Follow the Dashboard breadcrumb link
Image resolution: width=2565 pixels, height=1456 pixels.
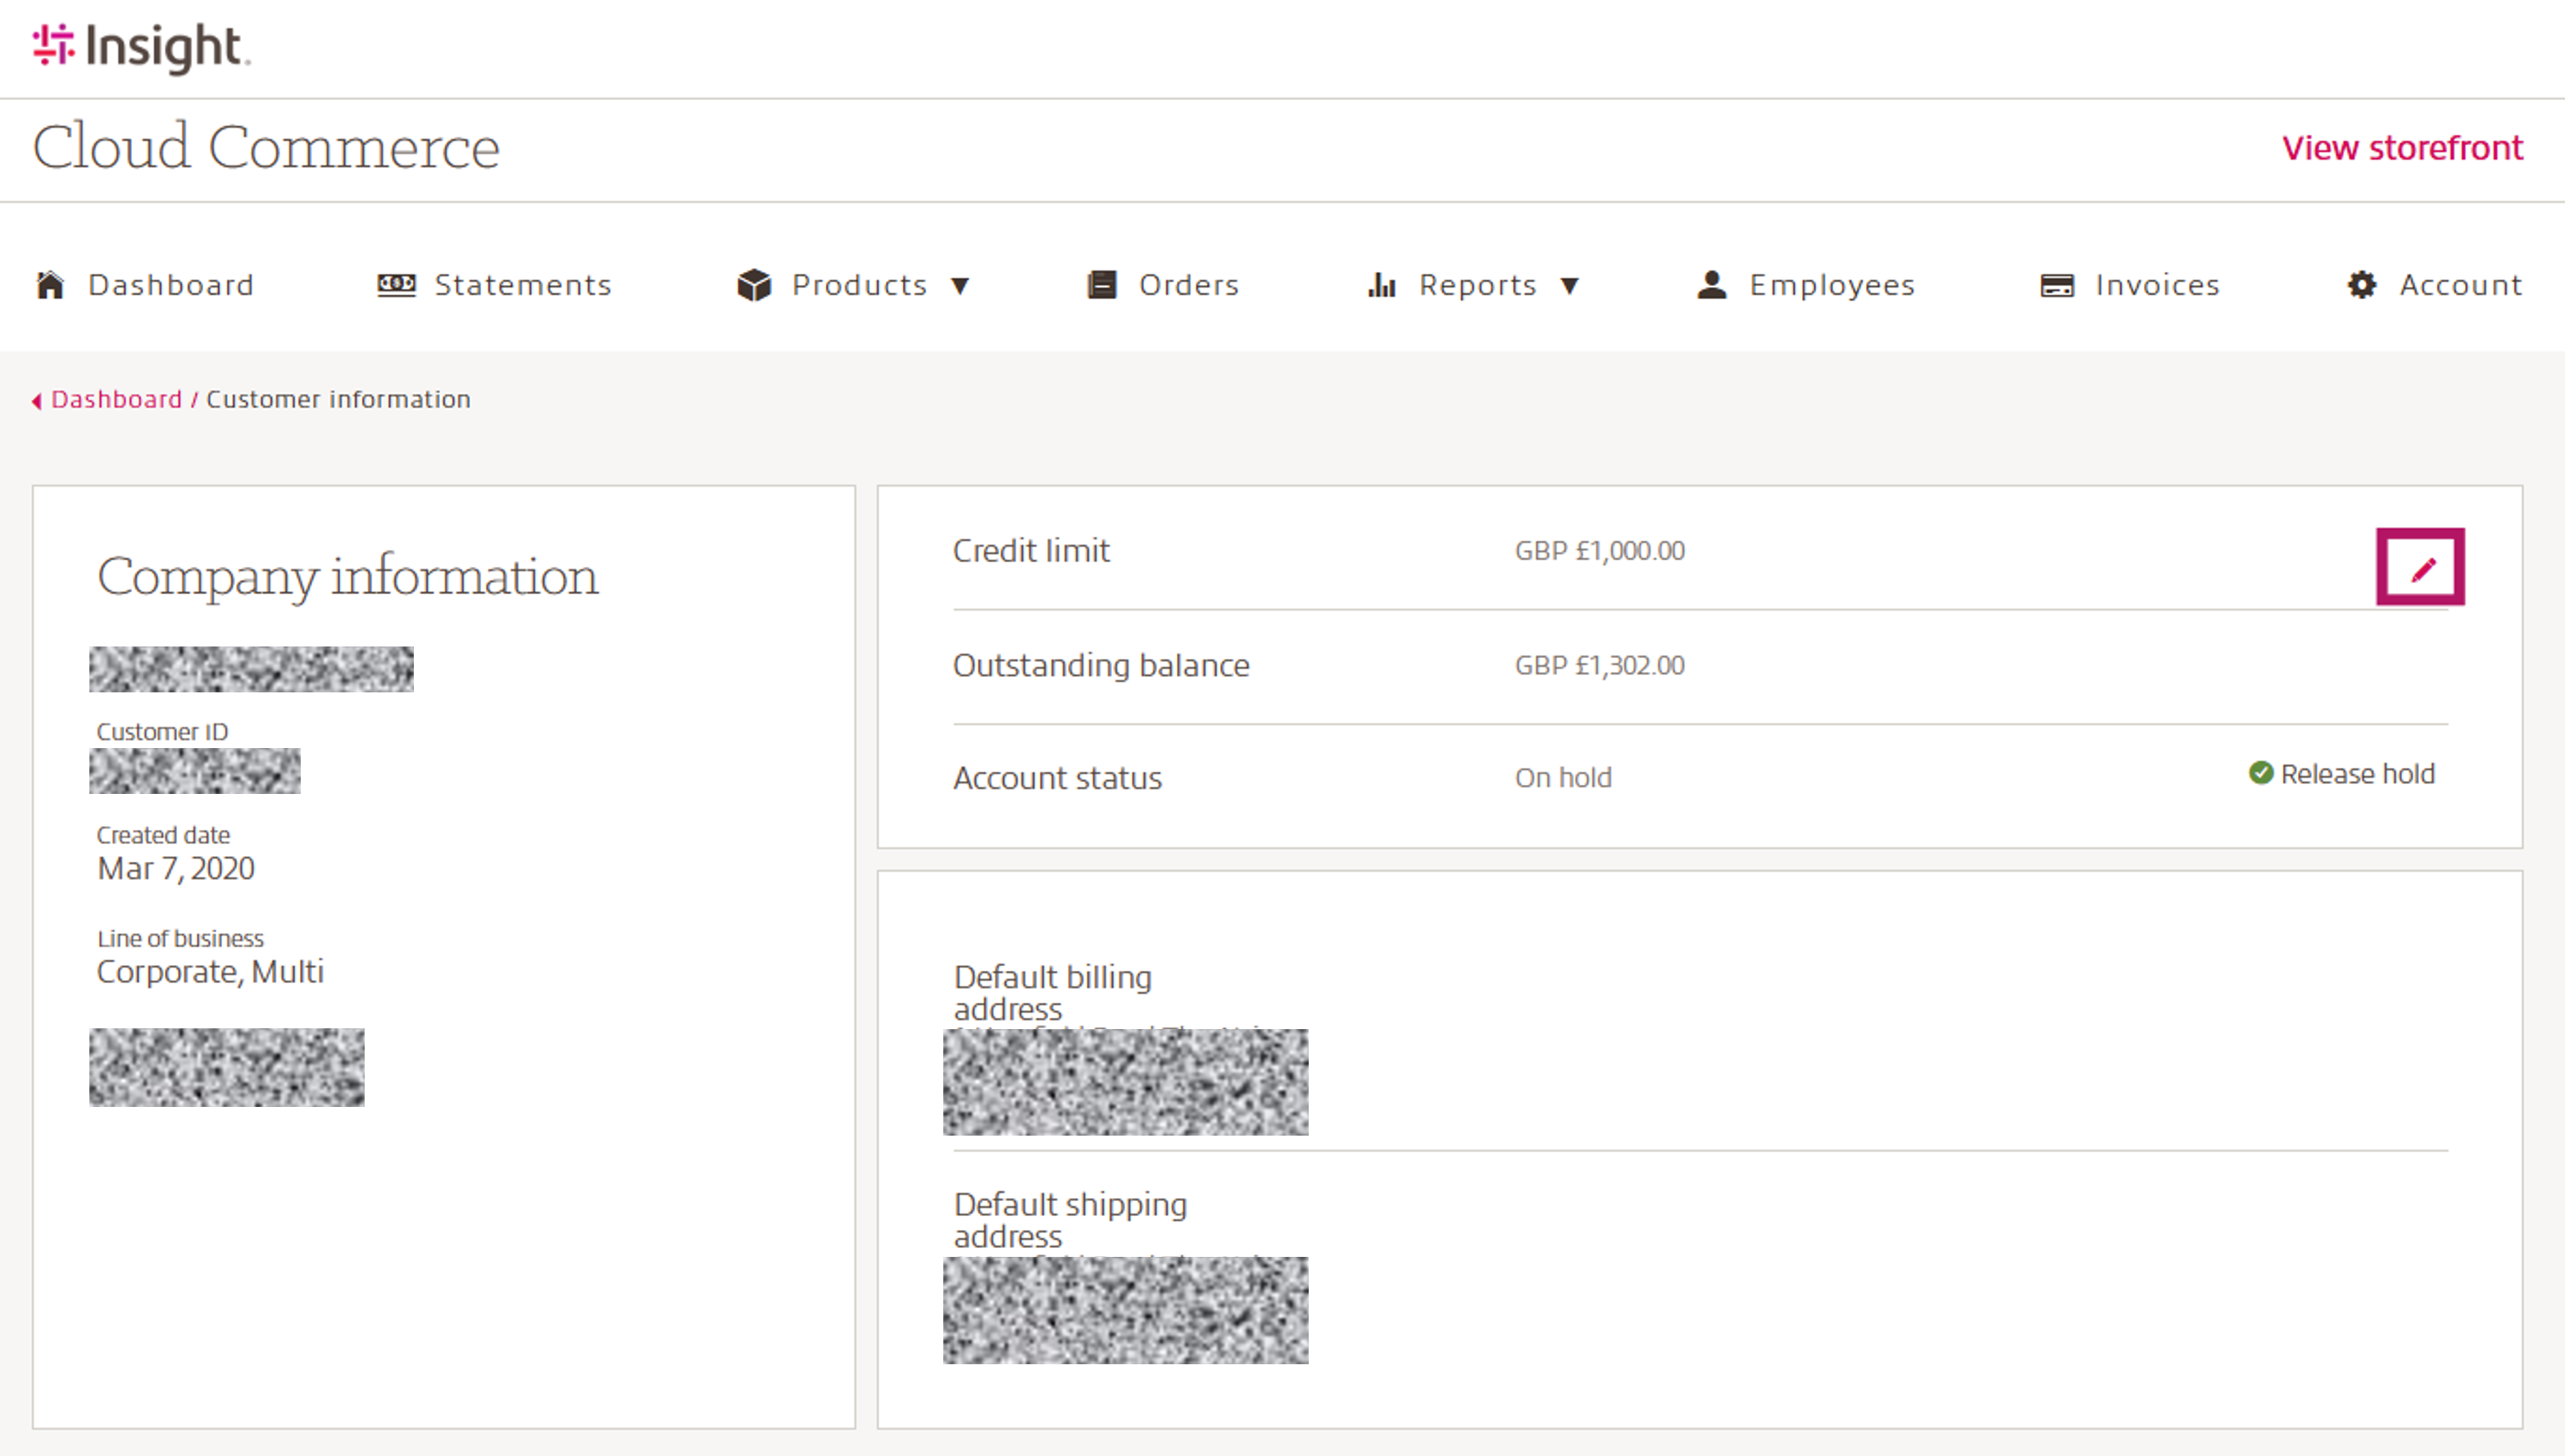pos(117,399)
